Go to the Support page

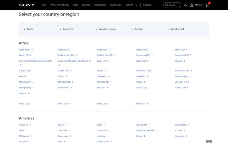point(147,5)
